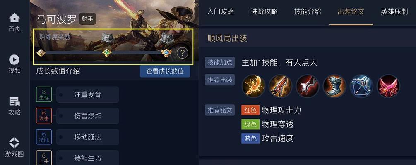This screenshot has width=416, height=165.
Task: Switch to the 入门攻略 tab
Action: (221, 12)
